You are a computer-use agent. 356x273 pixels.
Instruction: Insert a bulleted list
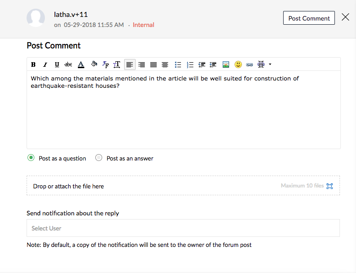[178, 64]
